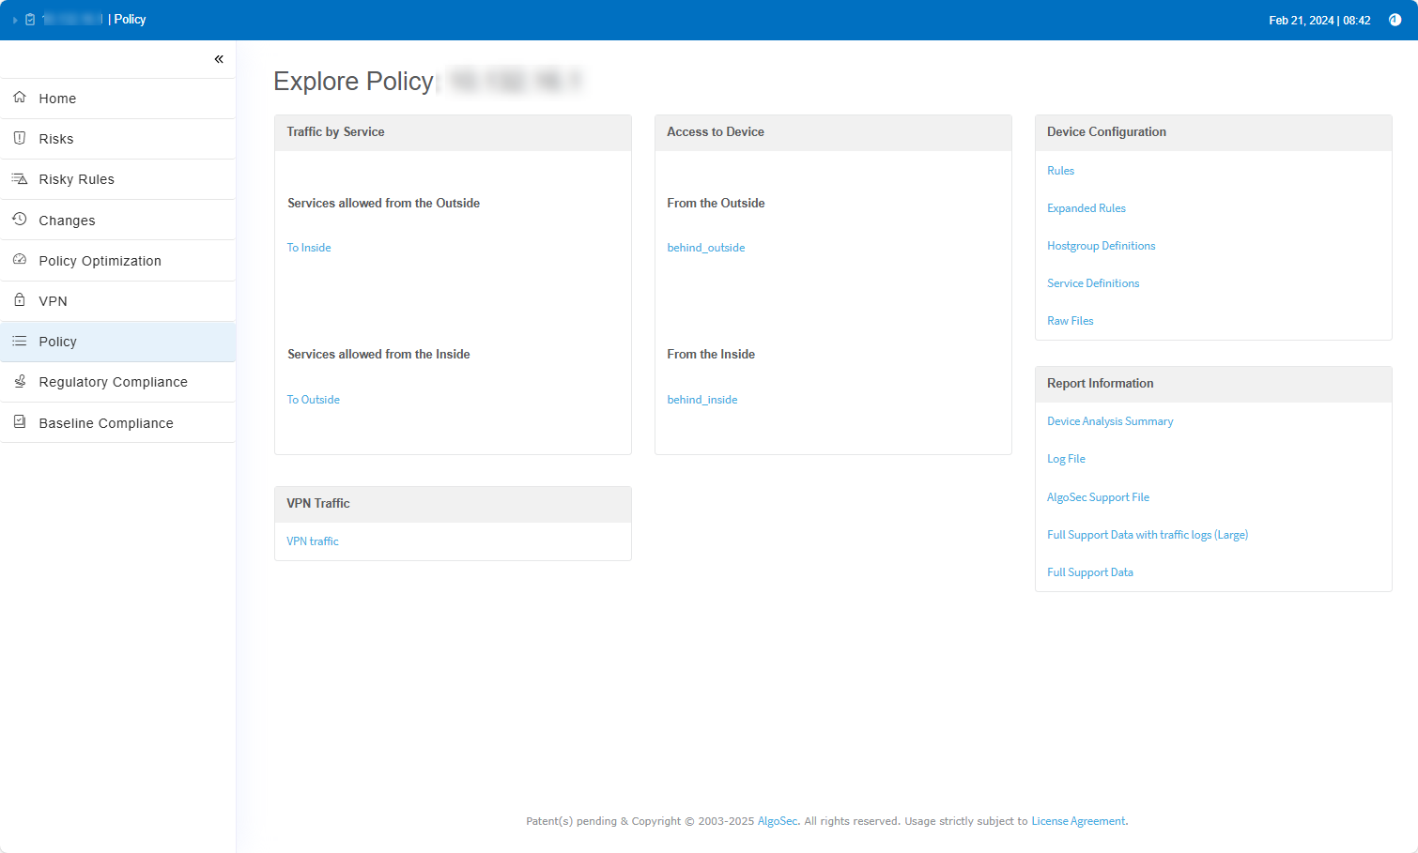Collapse the sidebar with double chevron
The height and width of the screenshot is (853, 1418).
219,59
